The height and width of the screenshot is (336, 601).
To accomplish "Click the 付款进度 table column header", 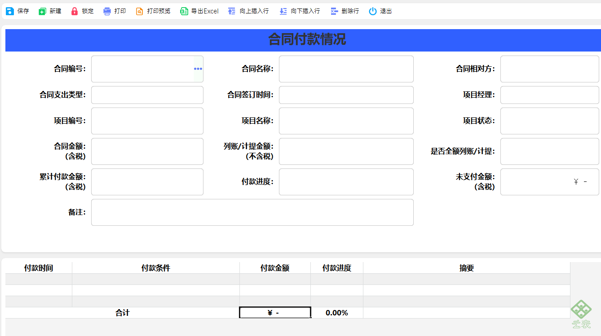I will point(337,268).
